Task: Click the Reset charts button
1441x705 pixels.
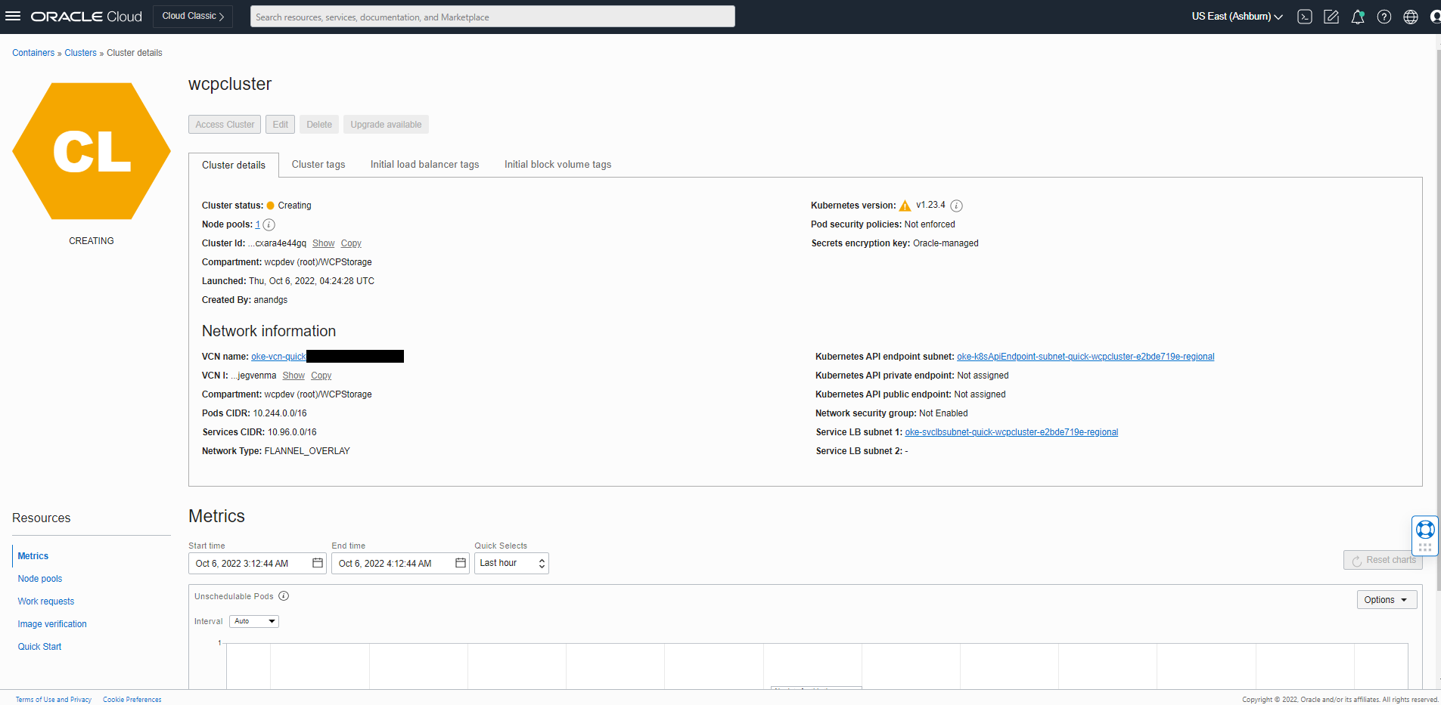Action: (x=1383, y=560)
